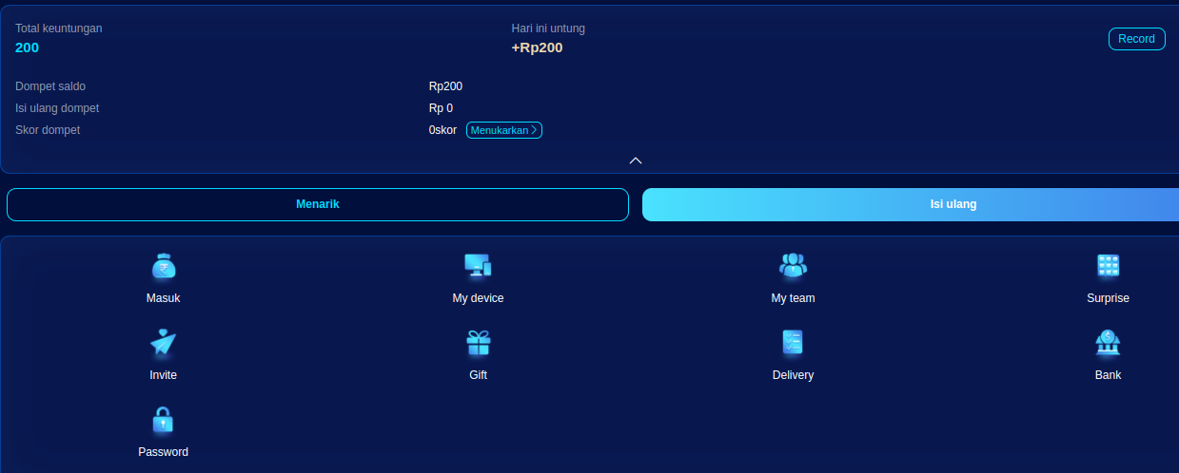Click the Menarik withdraw button
Viewport: 1179px width, 473px height.
[x=318, y=204]
